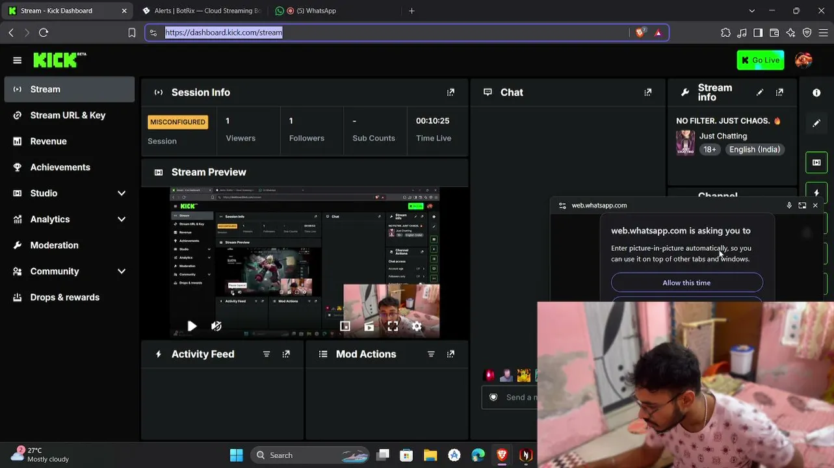
Task: Click the Windows taskbar Search box
Action: click(x=309, y=455)
